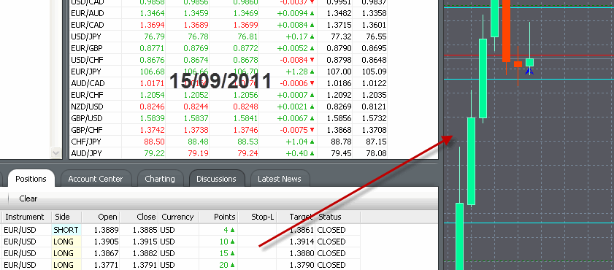The image size is (614, 270).
Task: Sort positions by Instrument column header
Action: coord(26,217)
